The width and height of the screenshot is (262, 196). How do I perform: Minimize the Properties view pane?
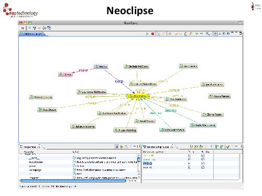click(x=135, y=146)
